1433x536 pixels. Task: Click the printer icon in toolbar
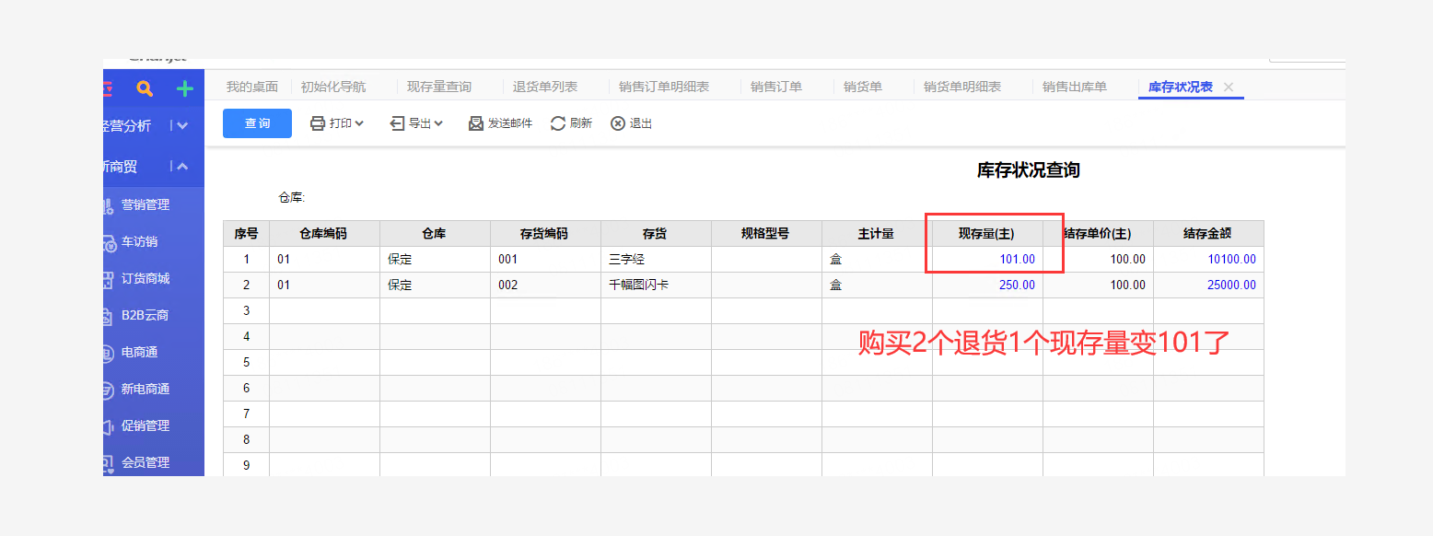318,123
